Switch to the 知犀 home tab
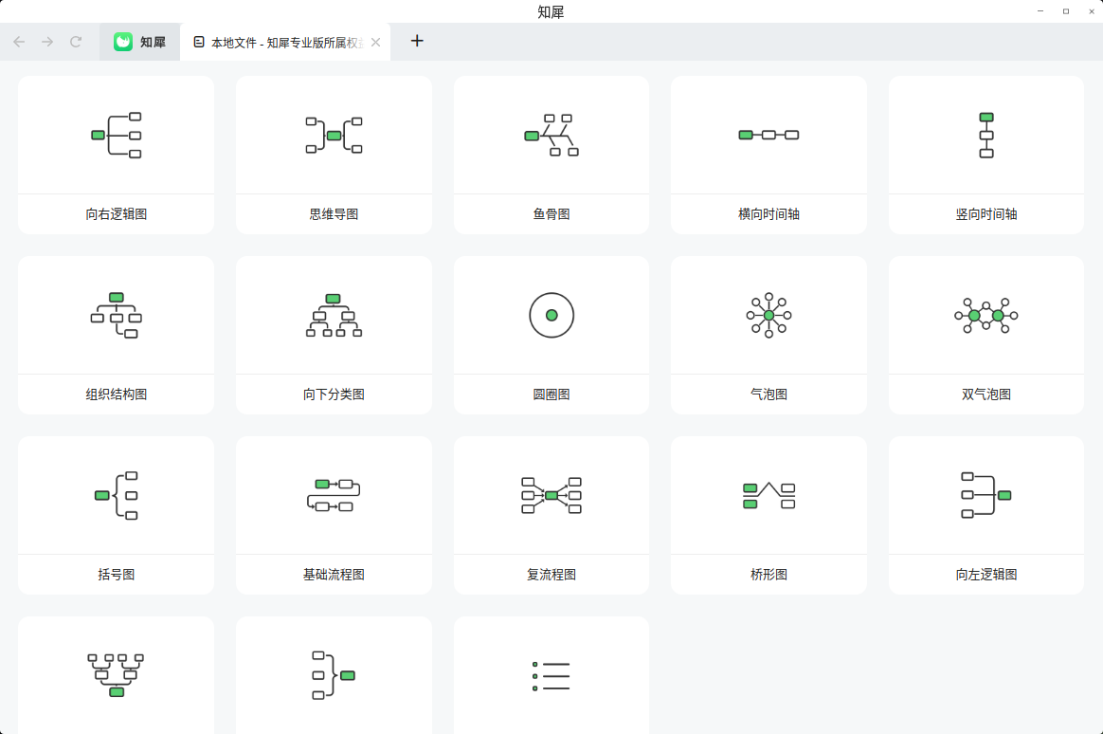1103x734 pixels. click(139, 42)
